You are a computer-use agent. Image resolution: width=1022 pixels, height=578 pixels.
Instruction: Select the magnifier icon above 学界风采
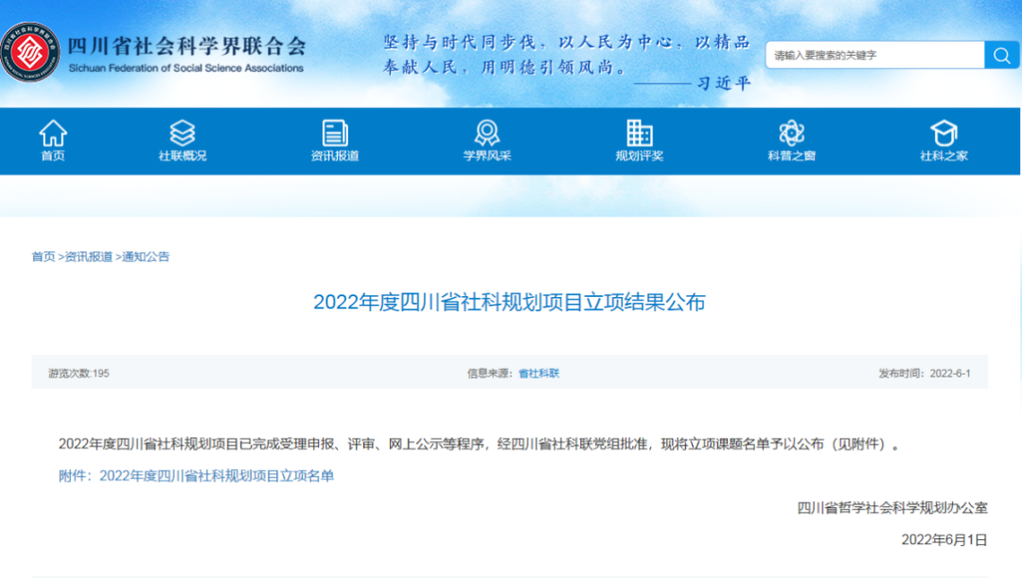click(486, 131)
